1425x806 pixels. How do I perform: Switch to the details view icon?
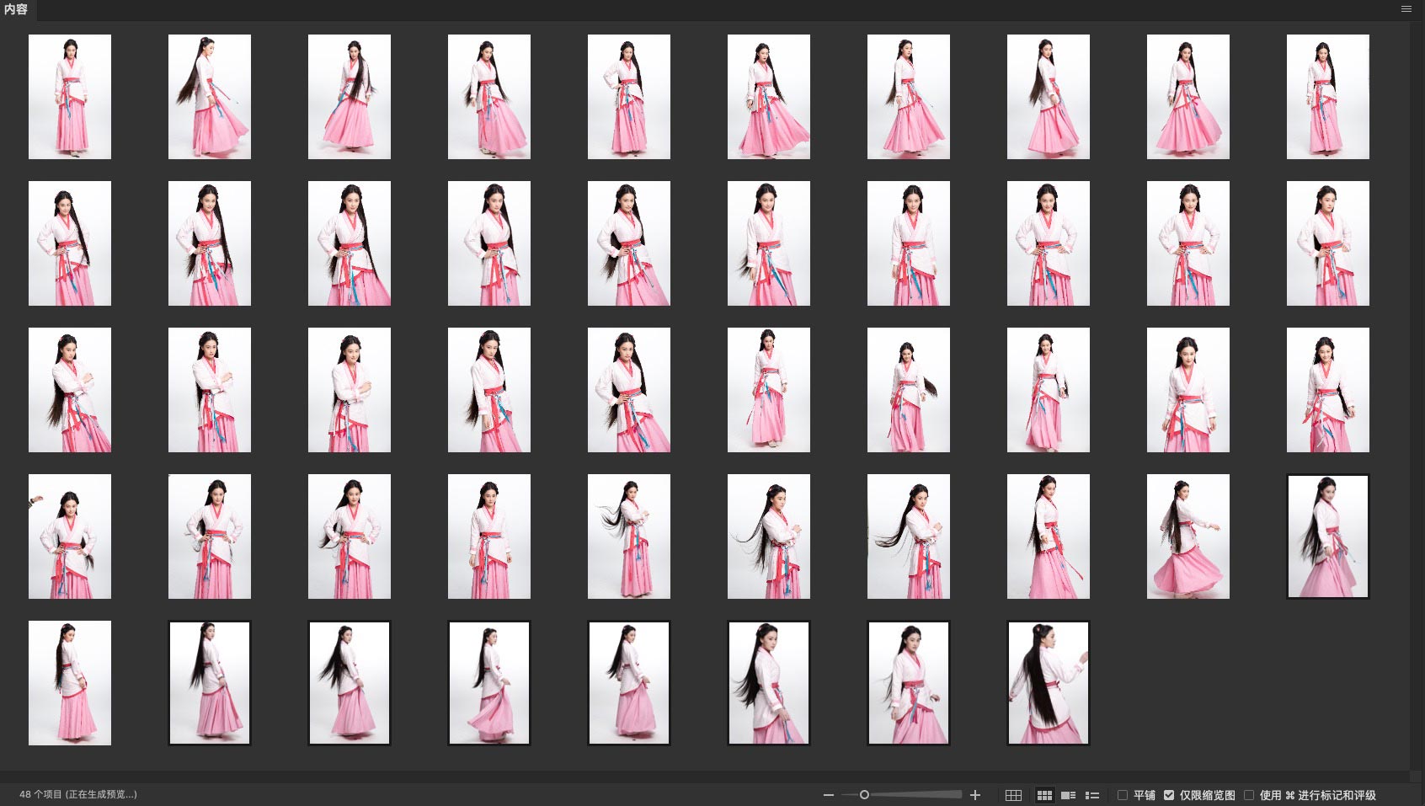(x=1068, y=795)
